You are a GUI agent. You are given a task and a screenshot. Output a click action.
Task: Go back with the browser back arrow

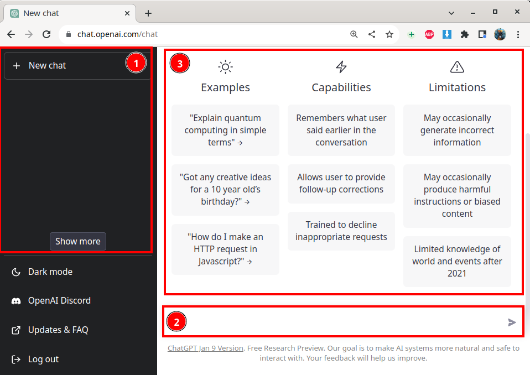[11, 34]
